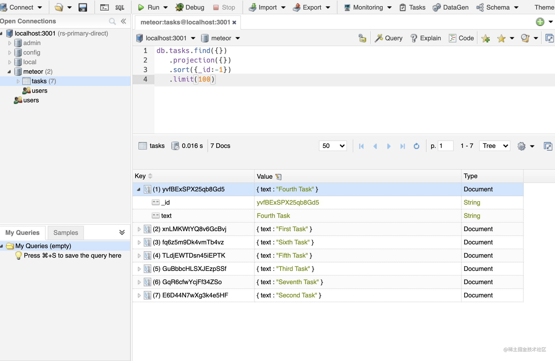Click the page number input field
Screen dimensions: 555x361
point(445,146)
